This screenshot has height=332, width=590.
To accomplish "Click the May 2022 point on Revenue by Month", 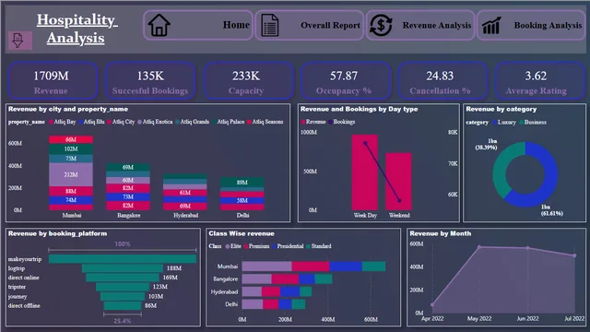I will coord(479,247).
